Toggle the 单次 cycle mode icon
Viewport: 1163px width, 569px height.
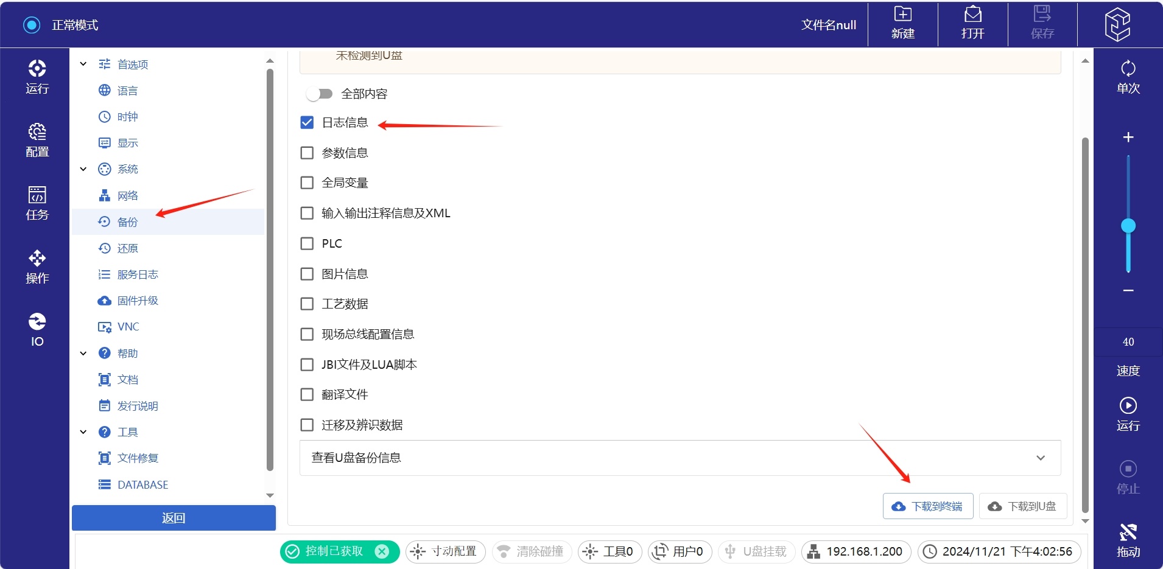pos(1128,77)
